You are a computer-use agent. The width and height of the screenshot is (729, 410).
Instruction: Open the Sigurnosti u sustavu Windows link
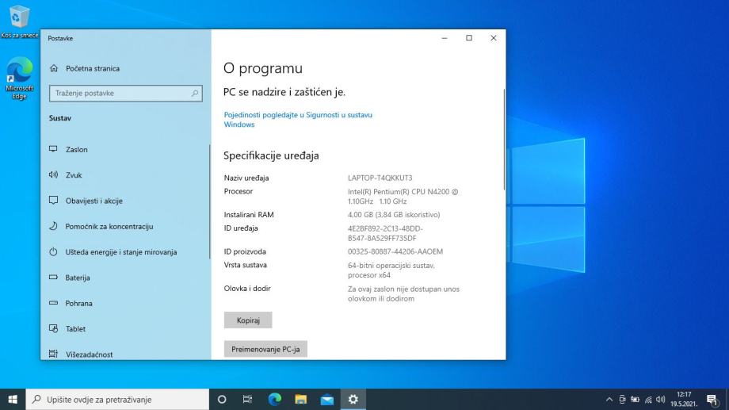point(298,120)
